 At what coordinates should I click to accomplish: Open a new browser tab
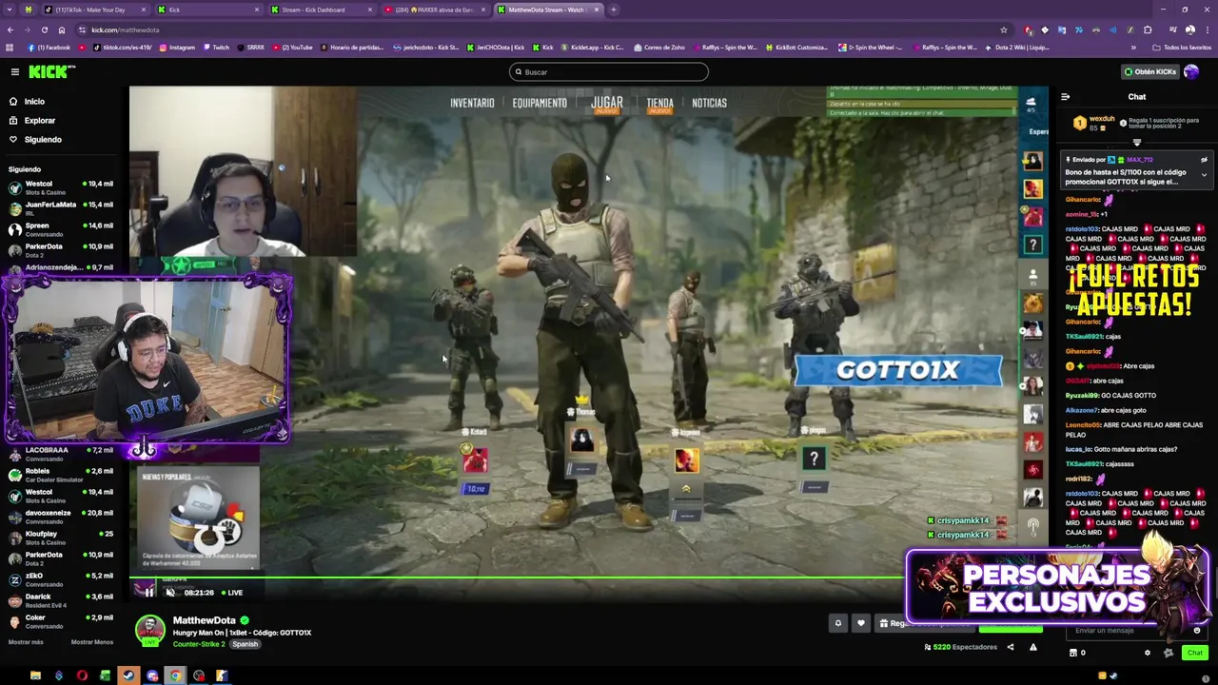(x=614, y=10)
